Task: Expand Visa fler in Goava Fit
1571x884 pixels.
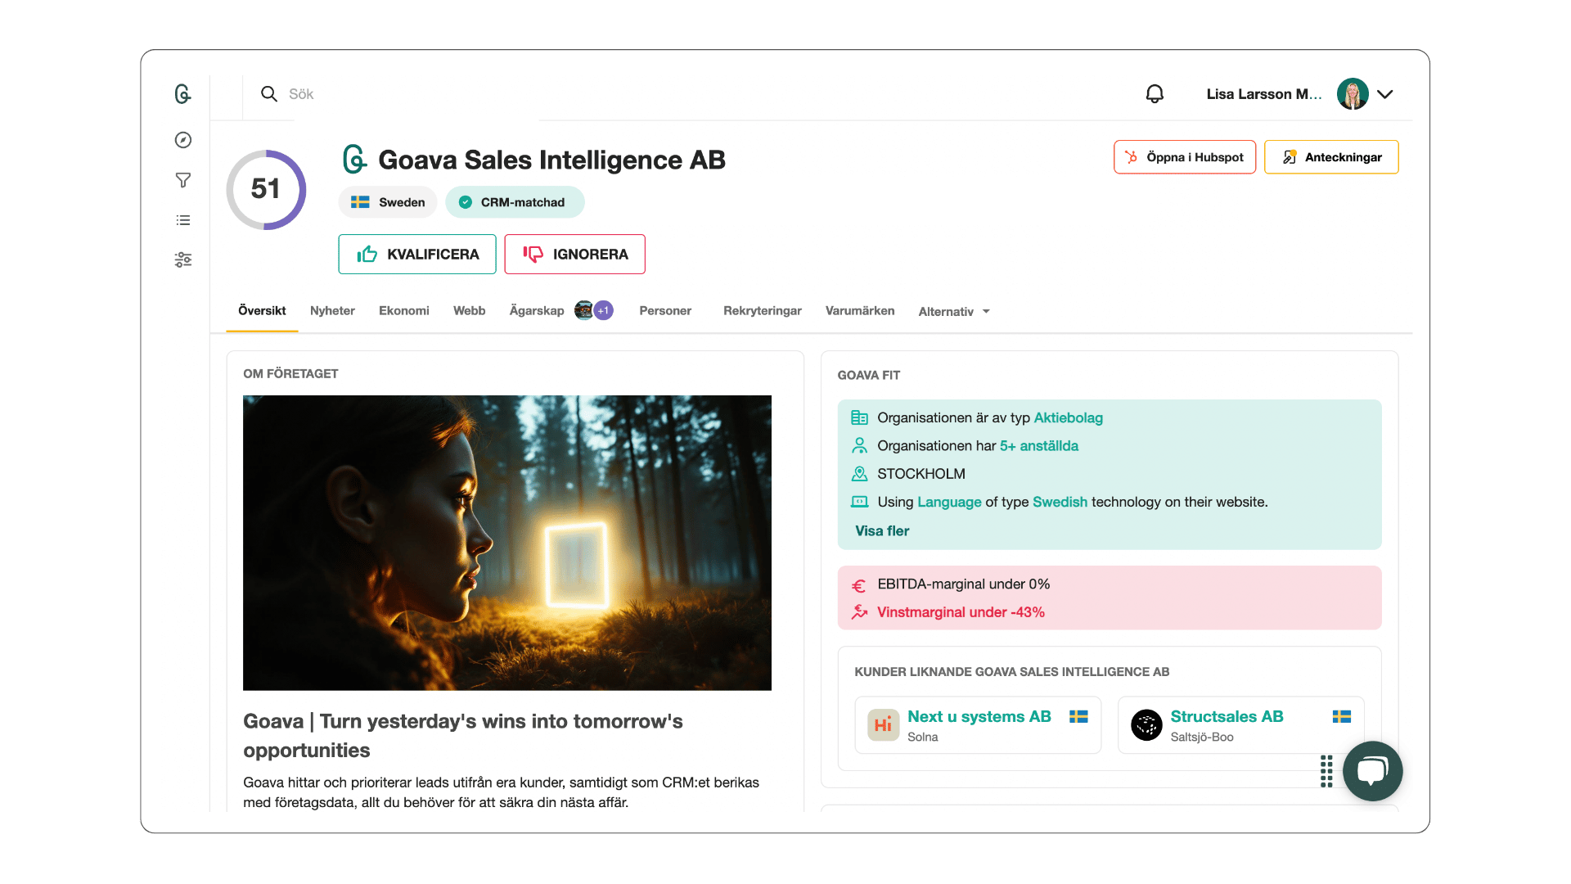Action: [x=882, y=531]
